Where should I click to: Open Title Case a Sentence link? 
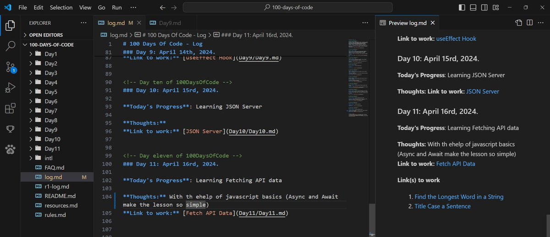click(x=442, y=206)
